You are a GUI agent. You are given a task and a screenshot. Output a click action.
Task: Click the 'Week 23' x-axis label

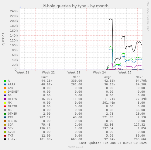point(74,73)
